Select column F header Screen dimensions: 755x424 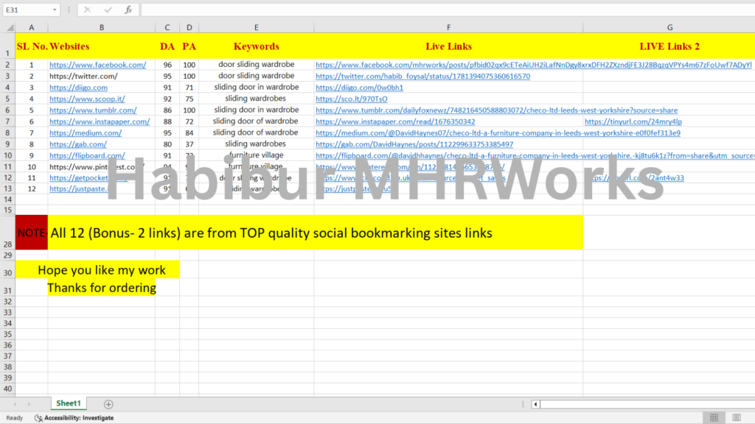tap(448, 27)
